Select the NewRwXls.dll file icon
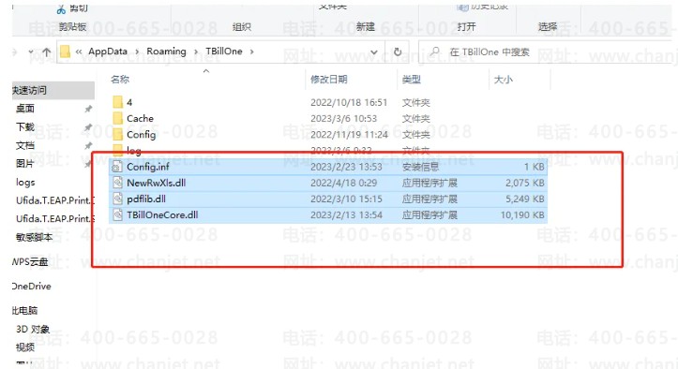Image resolution: width=678 pixels, height=369 pixels. [x=117, y=183]
